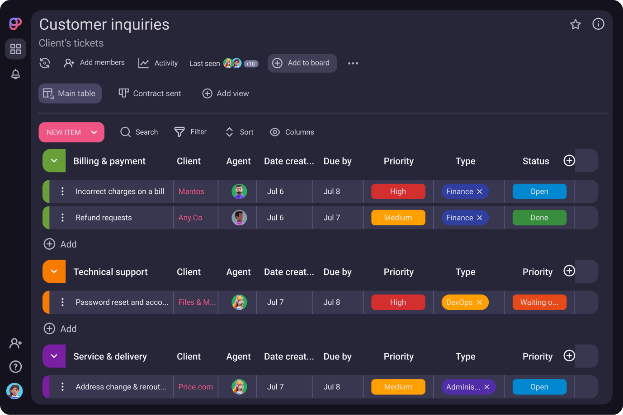
Task: Remove the Finance tag from Incorrect charges
Action: click(480, 191)
